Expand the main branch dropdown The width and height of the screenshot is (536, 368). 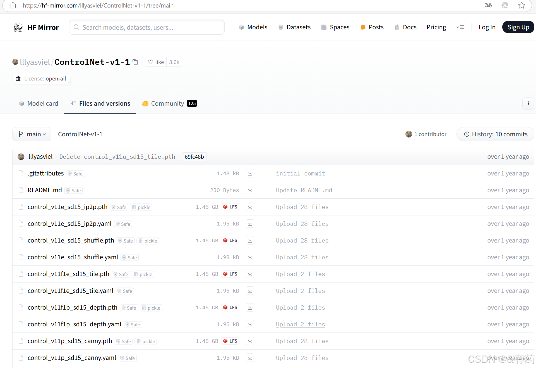(x=32, y=134)
